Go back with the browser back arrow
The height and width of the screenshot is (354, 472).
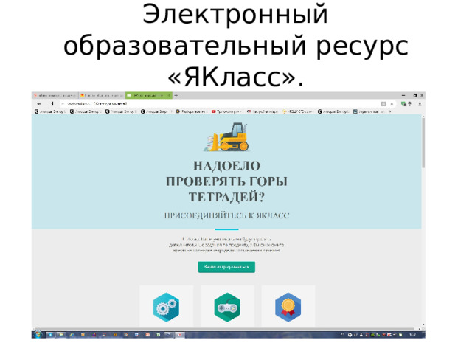pos(39,103)
